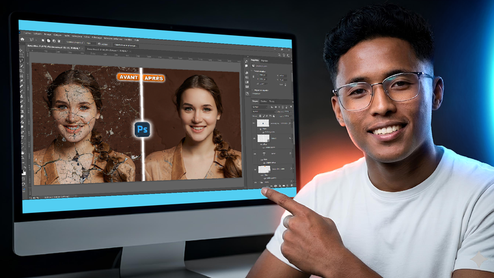Hide the fourth layer via eye icon
Viewport: 494px width, 278px height.
pyautogui.click(x=255, y=169)
